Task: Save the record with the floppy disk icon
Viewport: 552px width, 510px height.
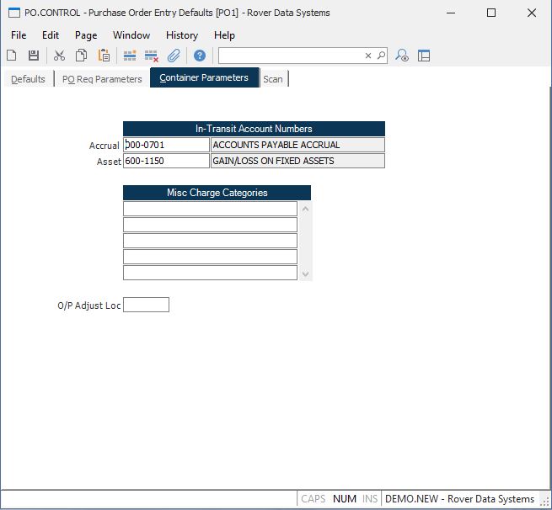Action: [x=34, y=56]
